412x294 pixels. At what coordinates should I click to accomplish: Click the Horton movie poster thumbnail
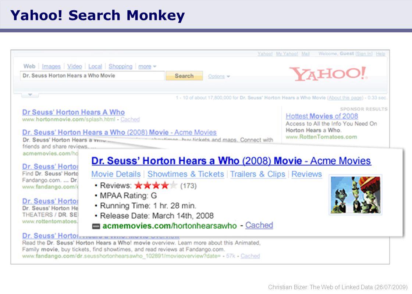point(355,195)
